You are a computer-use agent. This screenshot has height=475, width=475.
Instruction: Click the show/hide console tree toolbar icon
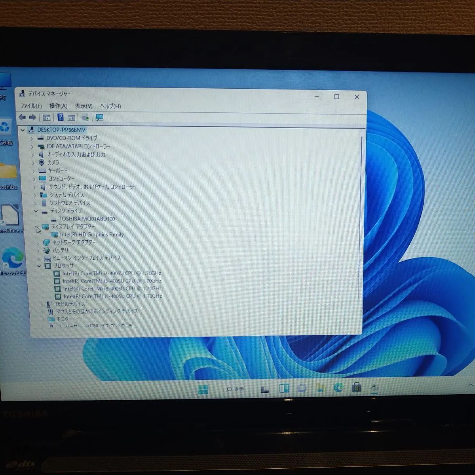pos(46,117)
